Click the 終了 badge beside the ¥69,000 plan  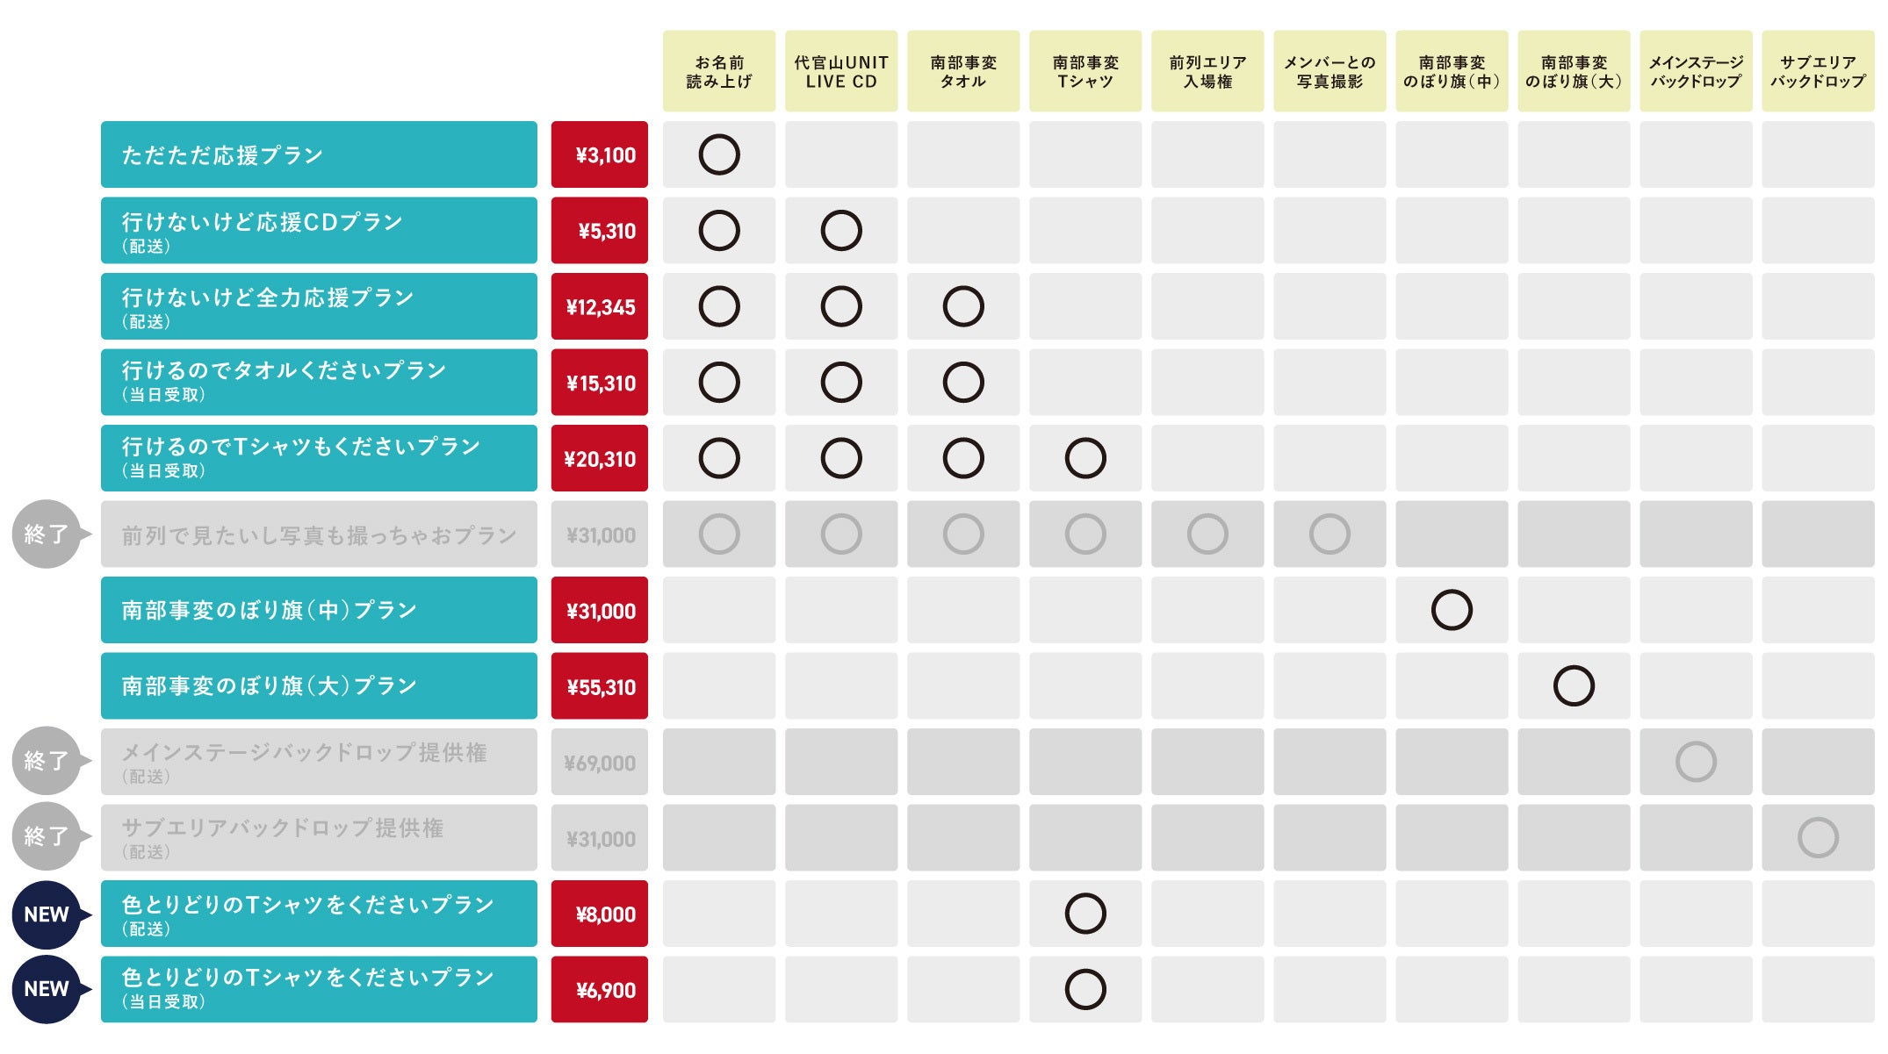pyautogui.click(x=47, y=761)
